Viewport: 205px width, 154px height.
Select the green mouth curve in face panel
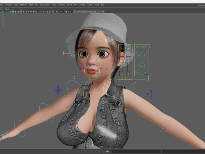(x=141, y=73)
